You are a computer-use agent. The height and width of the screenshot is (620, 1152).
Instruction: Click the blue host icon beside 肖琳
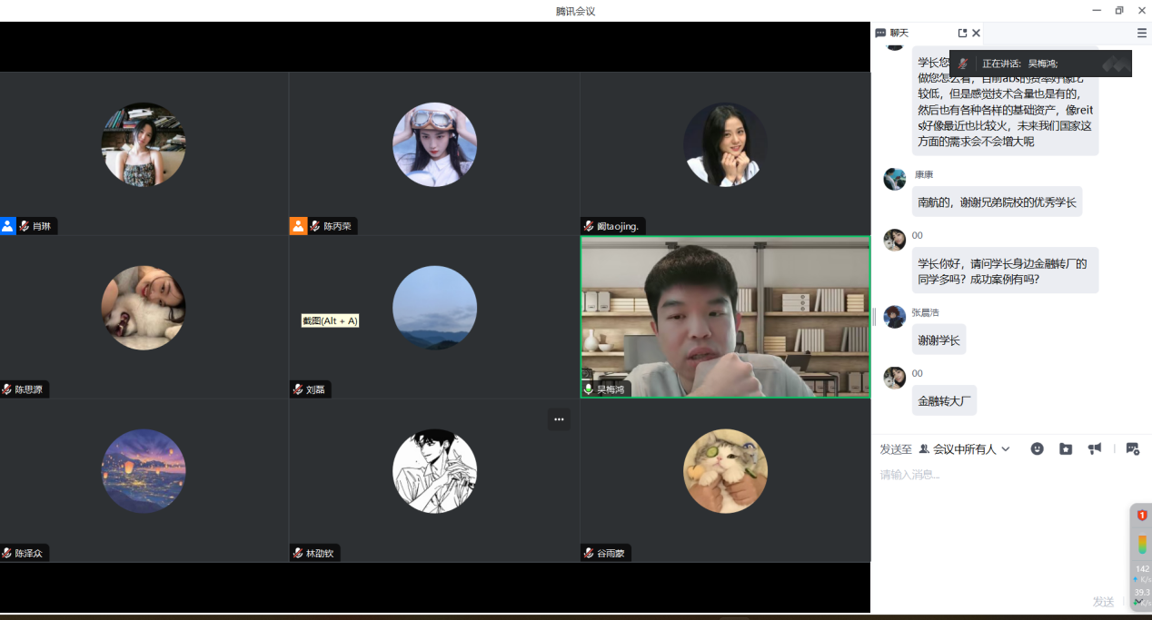point(8,226)
